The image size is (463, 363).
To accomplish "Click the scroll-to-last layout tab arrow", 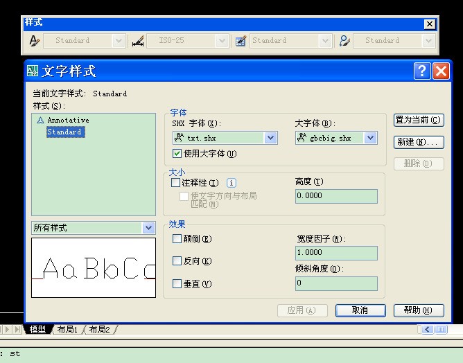I will coord(18,329).
